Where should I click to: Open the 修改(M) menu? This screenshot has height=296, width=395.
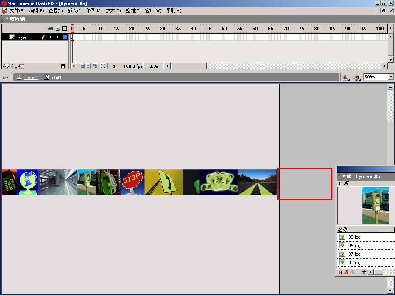pyautogui.click(x=94, y=11)
